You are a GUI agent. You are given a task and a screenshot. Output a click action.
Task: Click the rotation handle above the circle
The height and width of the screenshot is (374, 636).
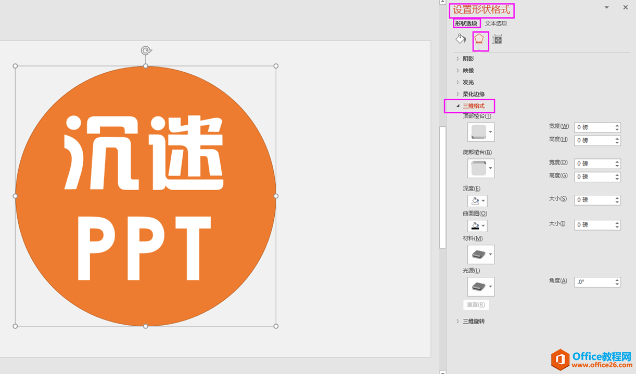pos(146,50)
